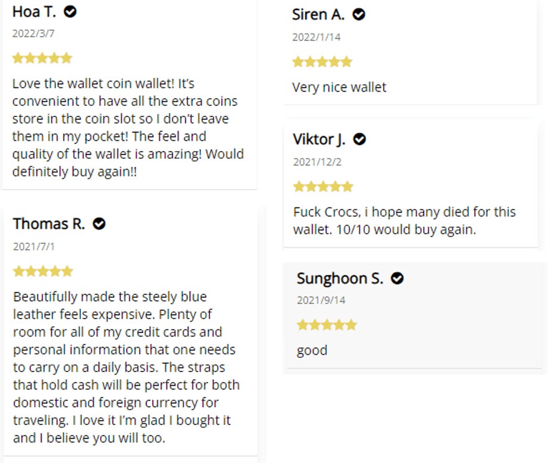Click the 2022/3/7 review date

point(33,33)
